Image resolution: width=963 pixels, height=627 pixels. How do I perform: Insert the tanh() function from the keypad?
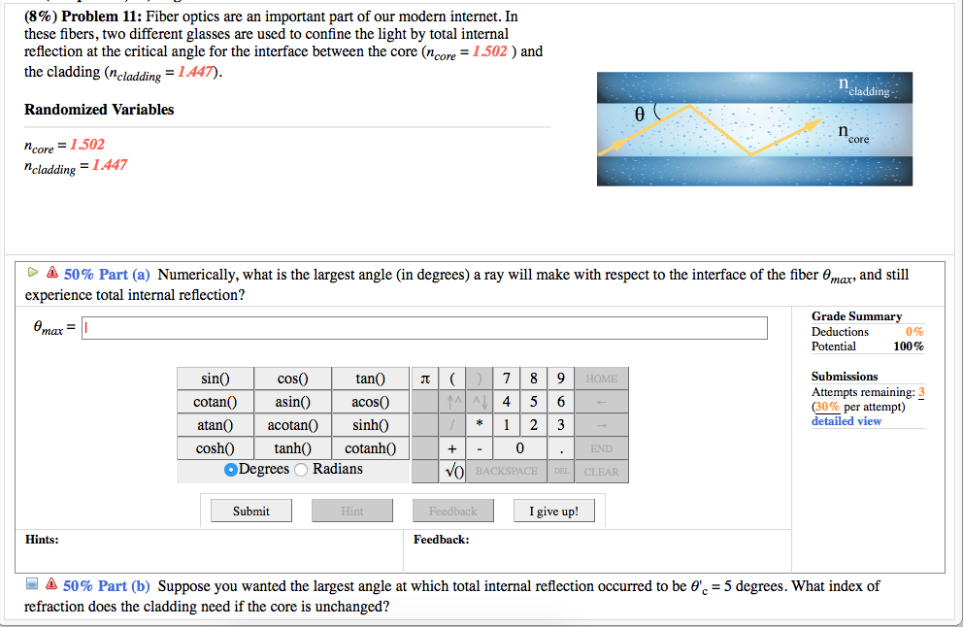pyautogui.click(x=293, y=447)
